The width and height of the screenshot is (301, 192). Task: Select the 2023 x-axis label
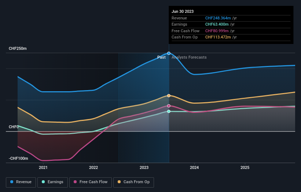pyautogui.click(x=144, y=167)
